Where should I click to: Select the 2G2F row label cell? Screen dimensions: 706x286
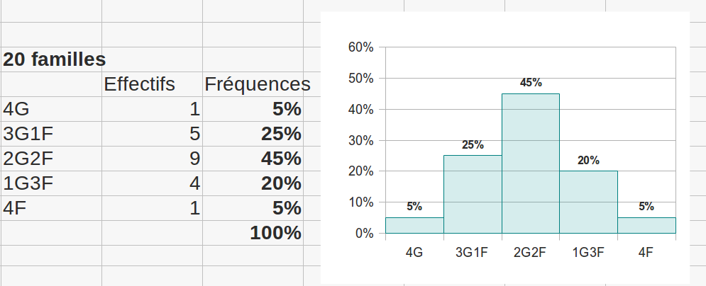pos(51,158)
